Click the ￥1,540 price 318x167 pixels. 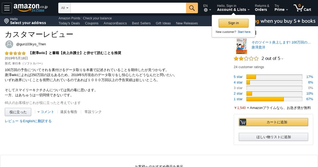(x=240, y=108)
